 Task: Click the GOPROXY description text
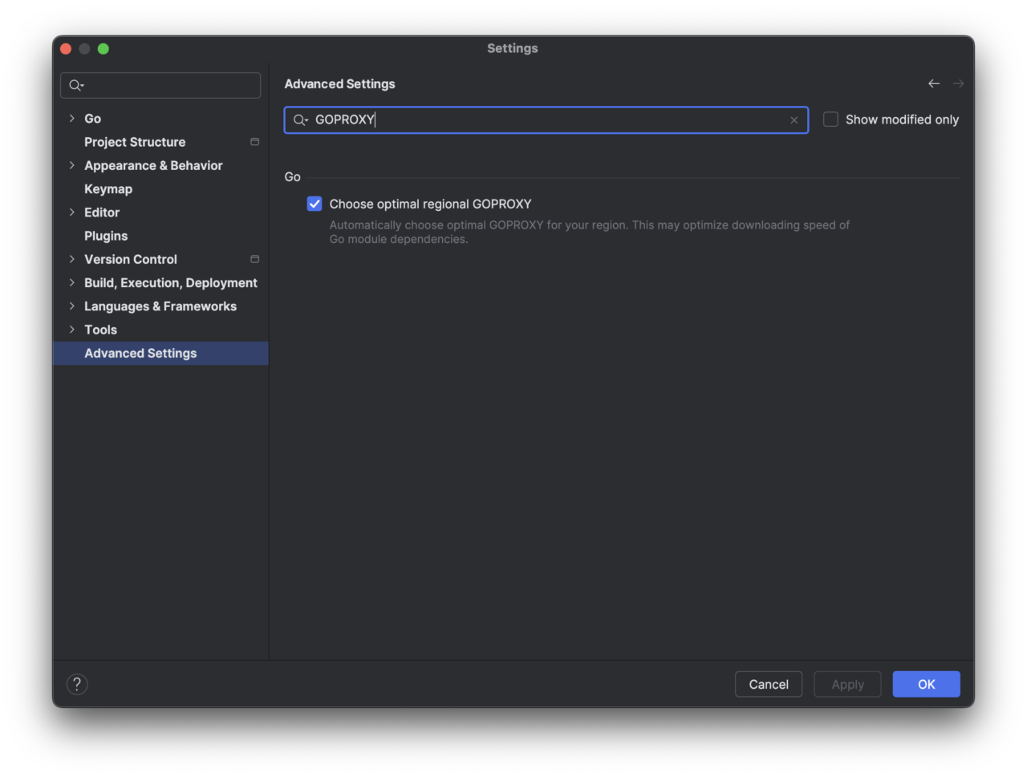[x=589, y=232]
